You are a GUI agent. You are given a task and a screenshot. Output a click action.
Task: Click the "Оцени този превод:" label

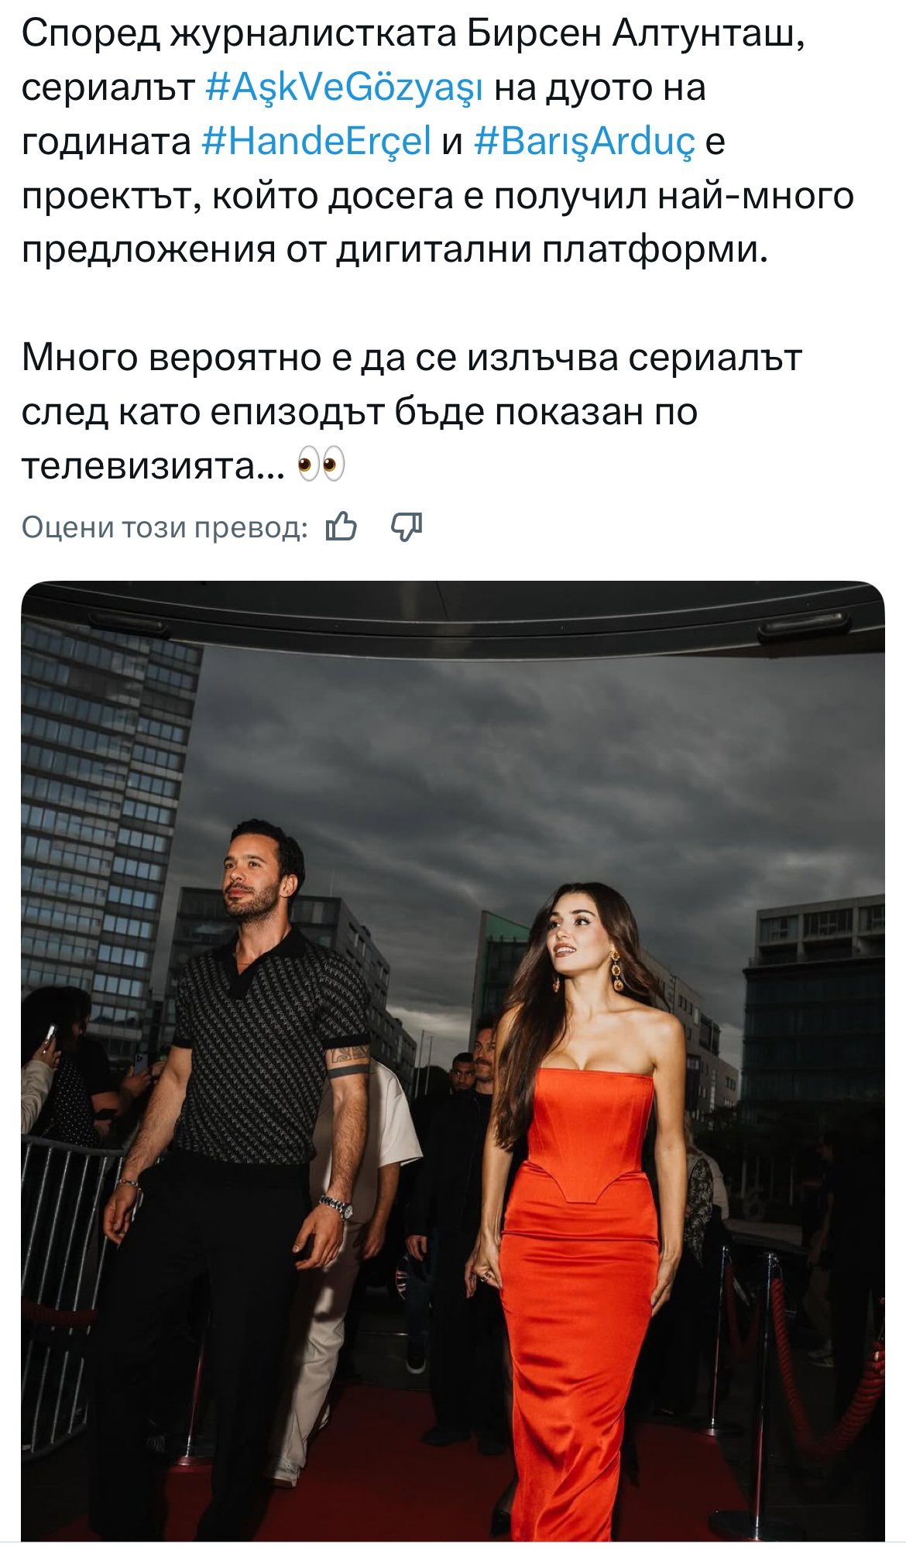[164, 527]
